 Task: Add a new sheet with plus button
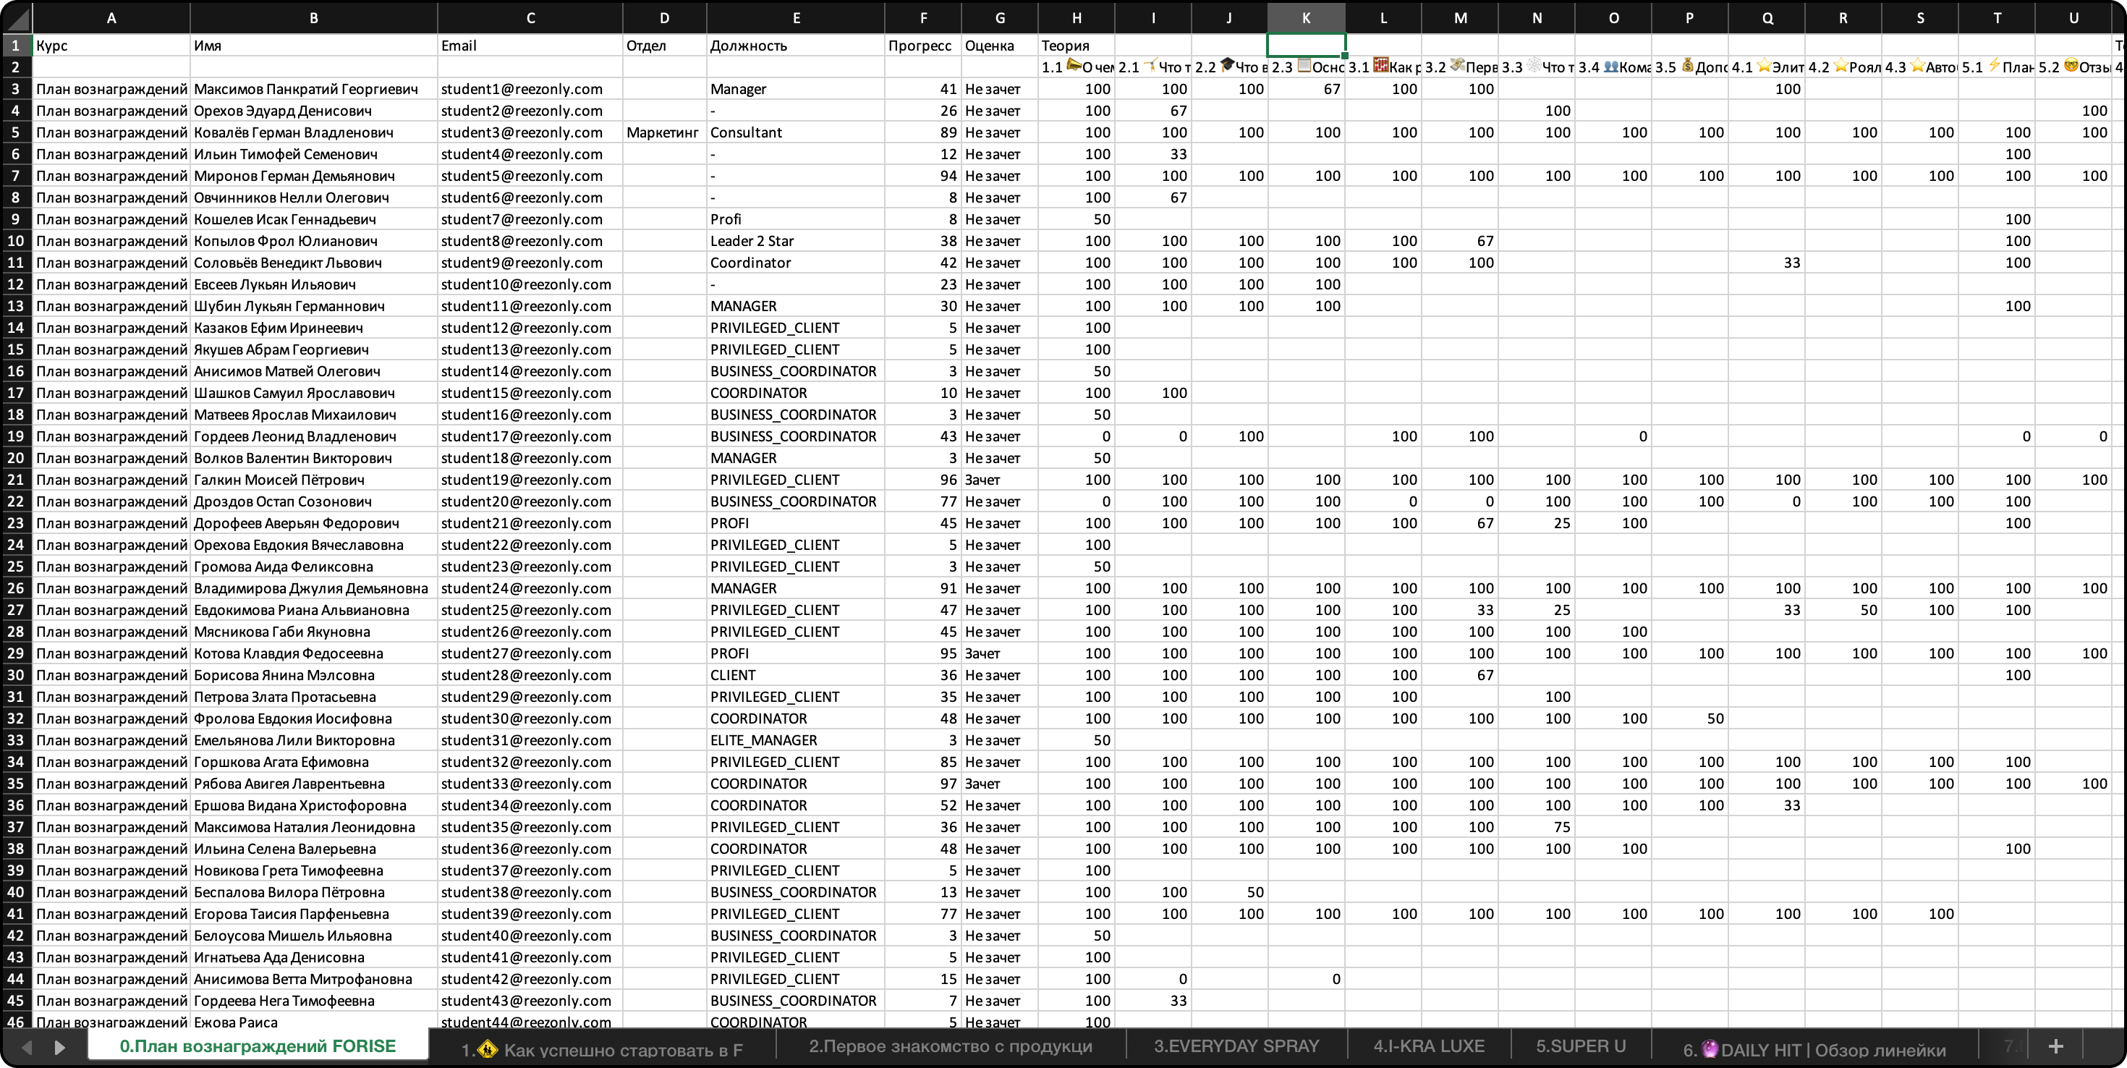click(2055, 1046)
